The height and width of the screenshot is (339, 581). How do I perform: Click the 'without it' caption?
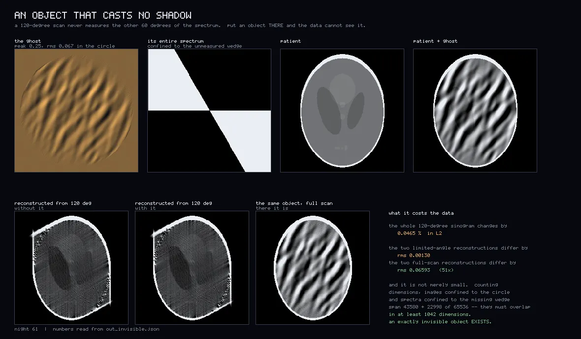(x=29, y=208)
